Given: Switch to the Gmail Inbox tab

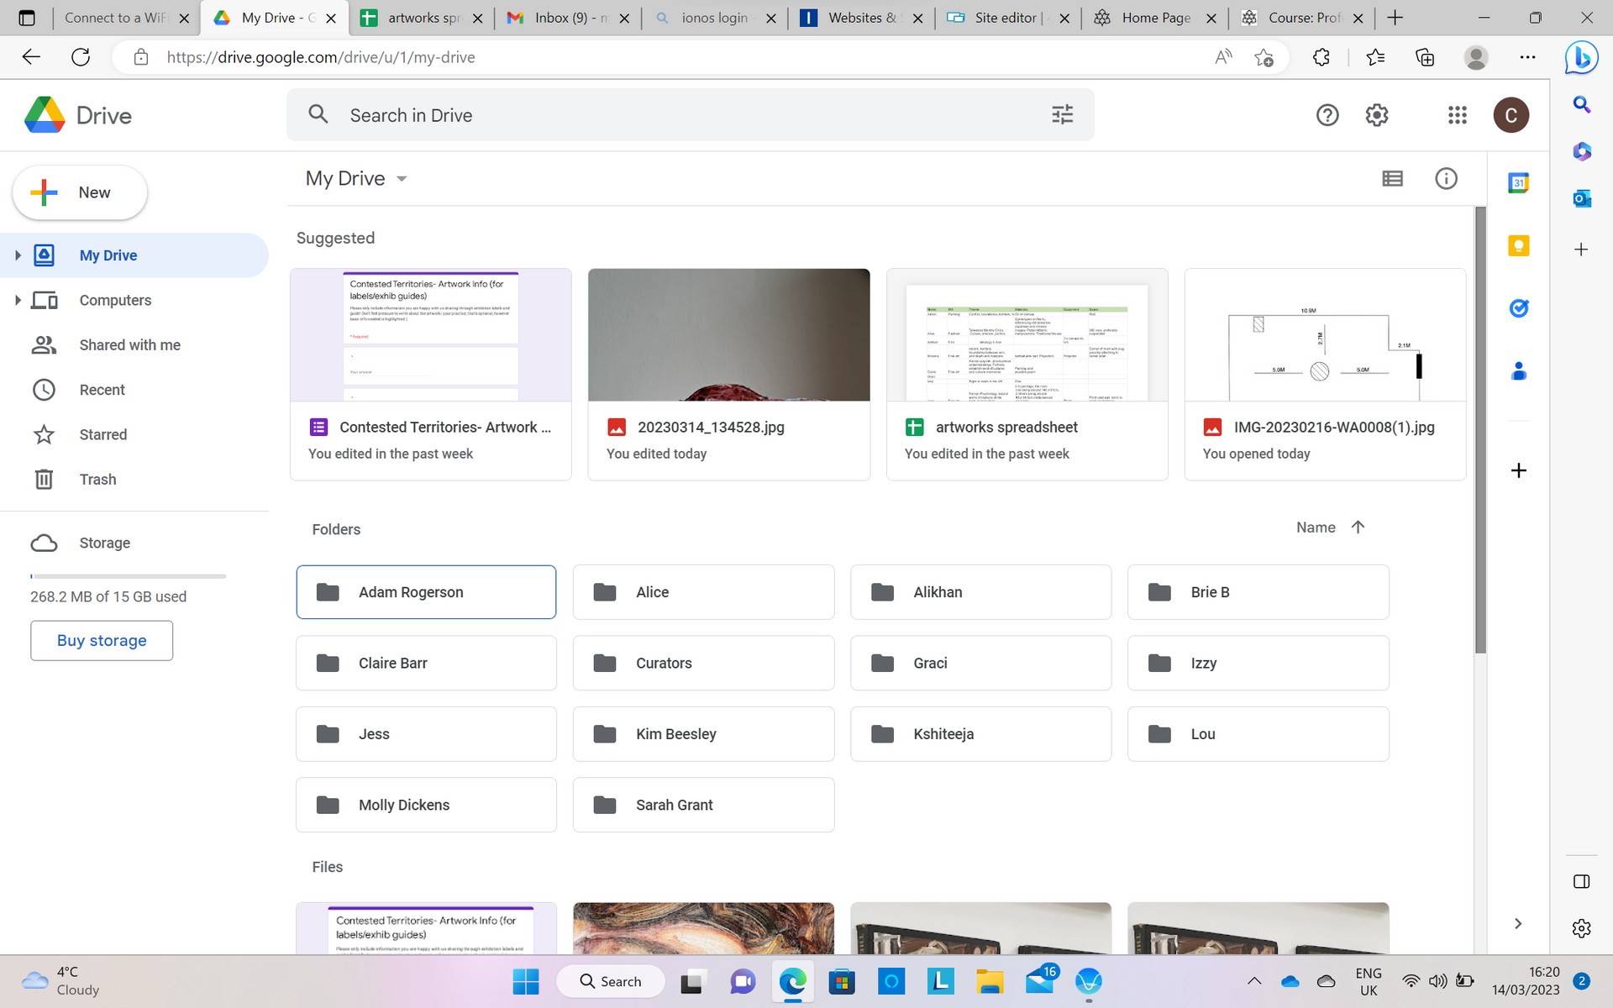Looking at the screenshot, I should click(x=569, y=18).
